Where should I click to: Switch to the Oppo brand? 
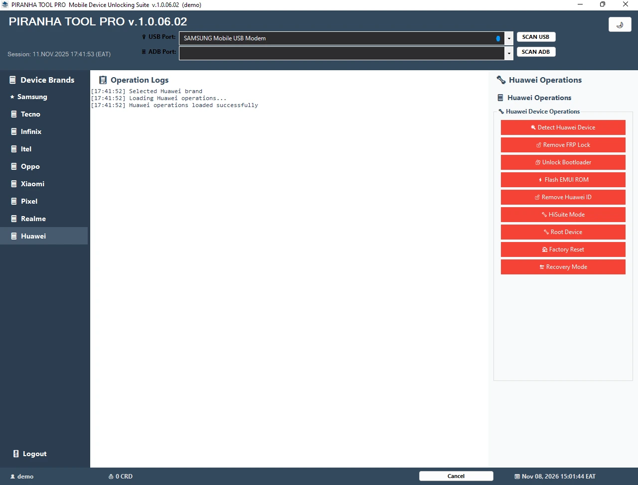pos(44,166)
